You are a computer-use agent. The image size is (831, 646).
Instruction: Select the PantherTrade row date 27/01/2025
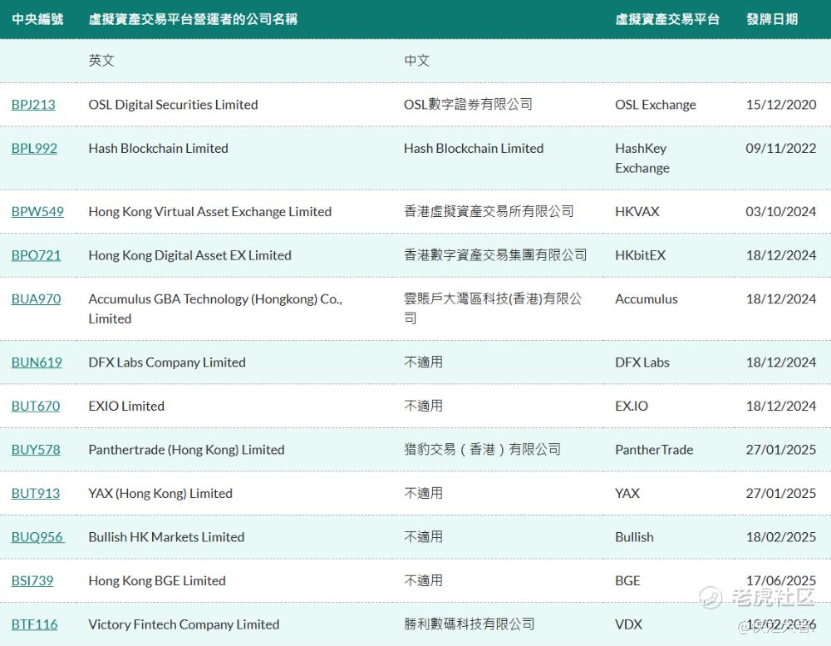tap(781, 450)
